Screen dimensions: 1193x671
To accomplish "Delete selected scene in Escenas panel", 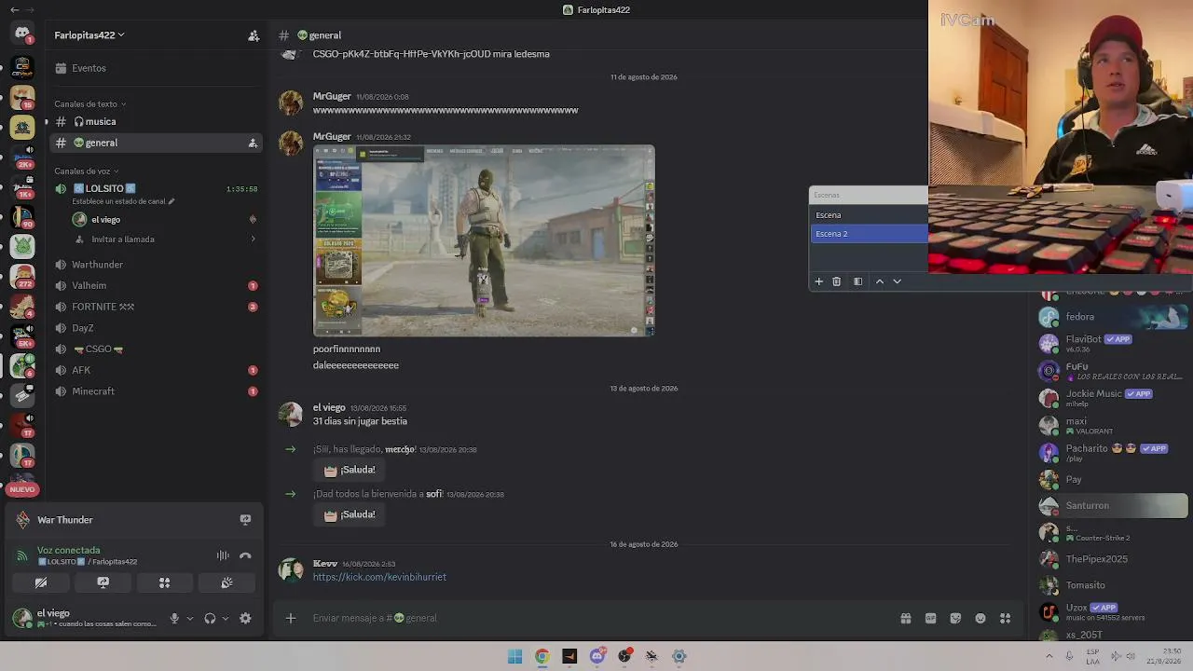I will point(836,281).
